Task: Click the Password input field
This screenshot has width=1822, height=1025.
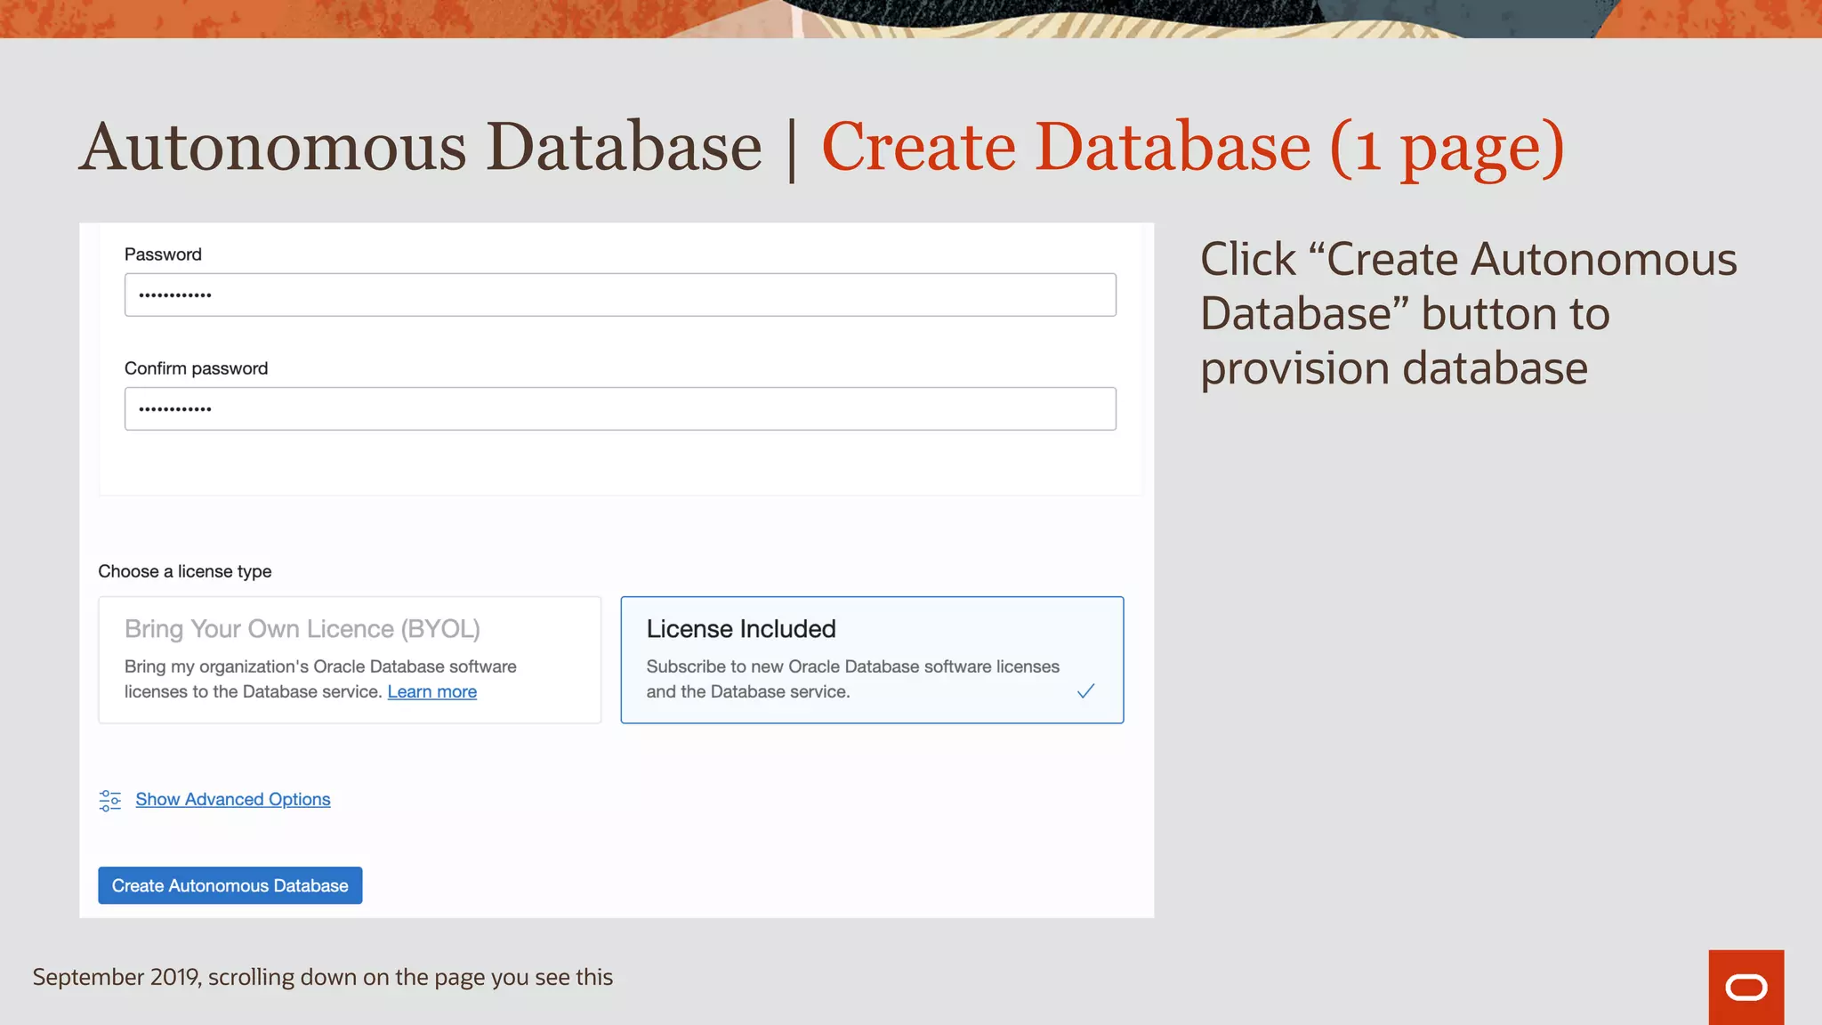Action: point(620,295)
